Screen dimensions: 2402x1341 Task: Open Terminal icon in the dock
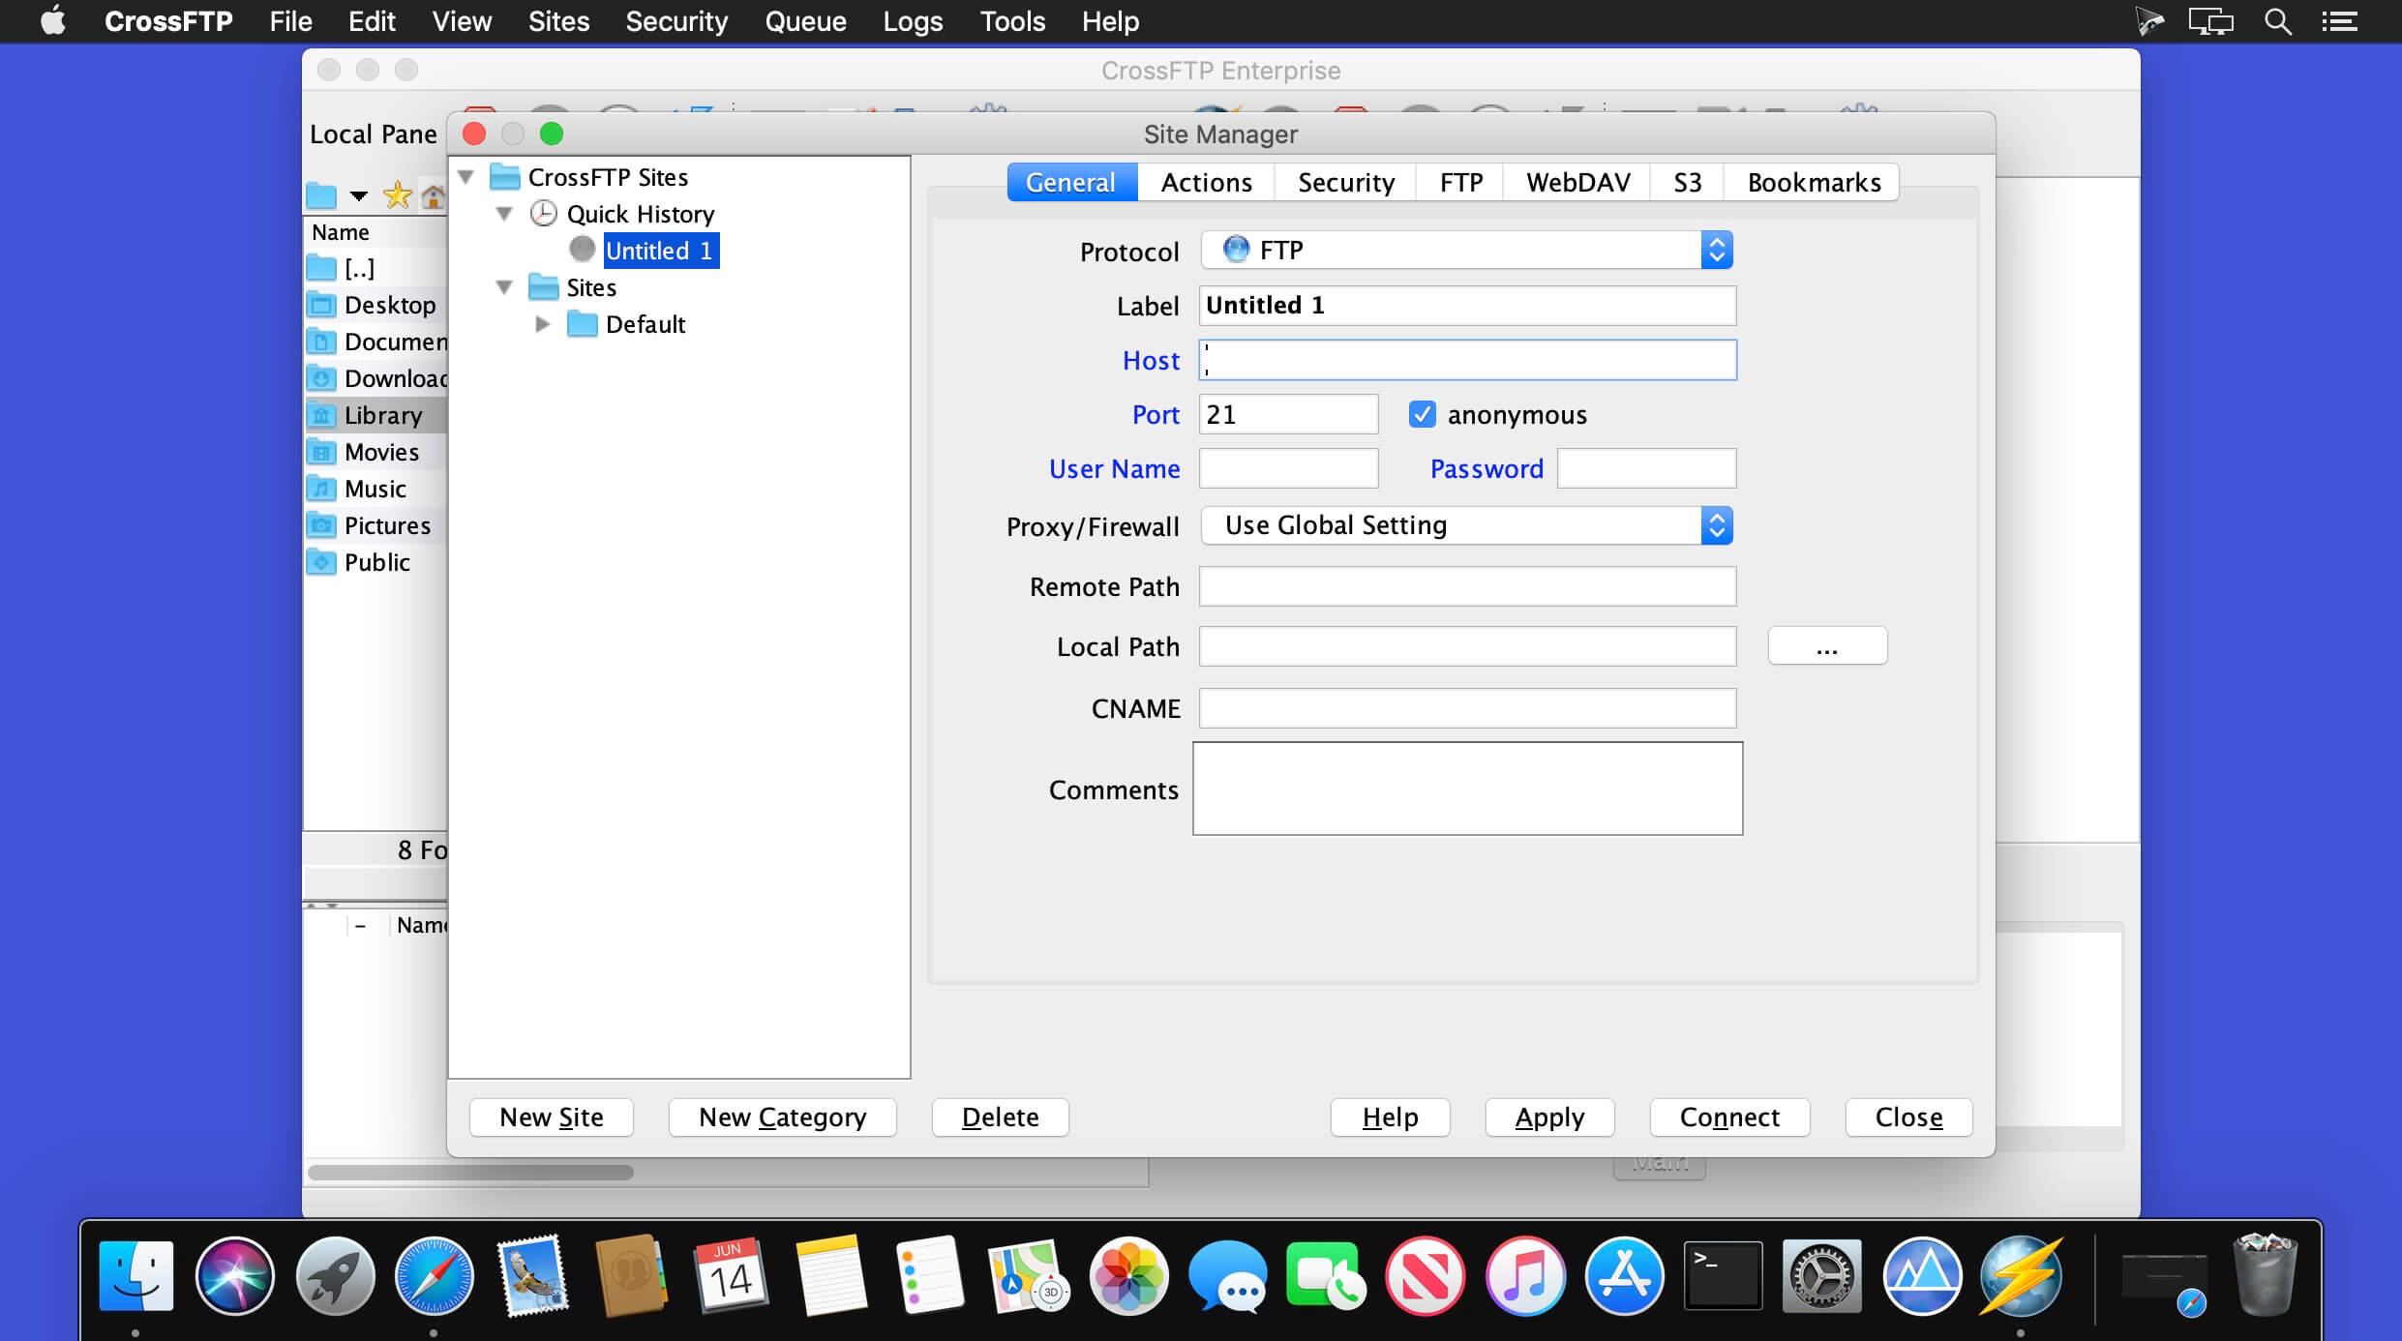pyautogui.click(x=1723, y=1276)
